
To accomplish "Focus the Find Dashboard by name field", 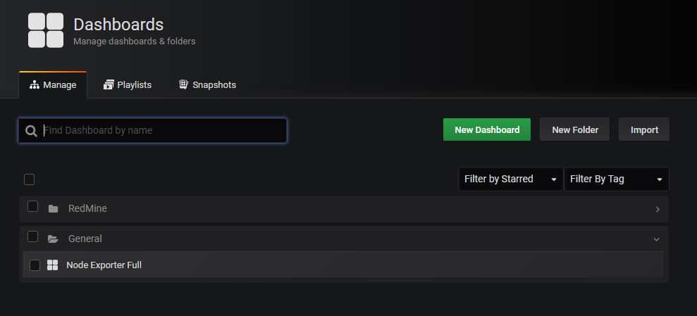I will pos(152,130).
